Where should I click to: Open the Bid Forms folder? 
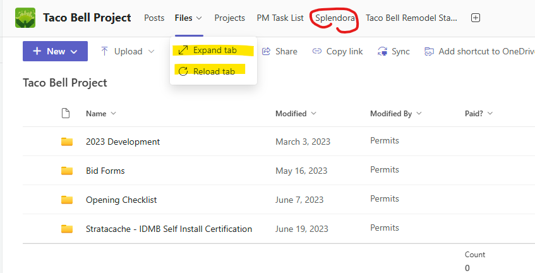105,171
